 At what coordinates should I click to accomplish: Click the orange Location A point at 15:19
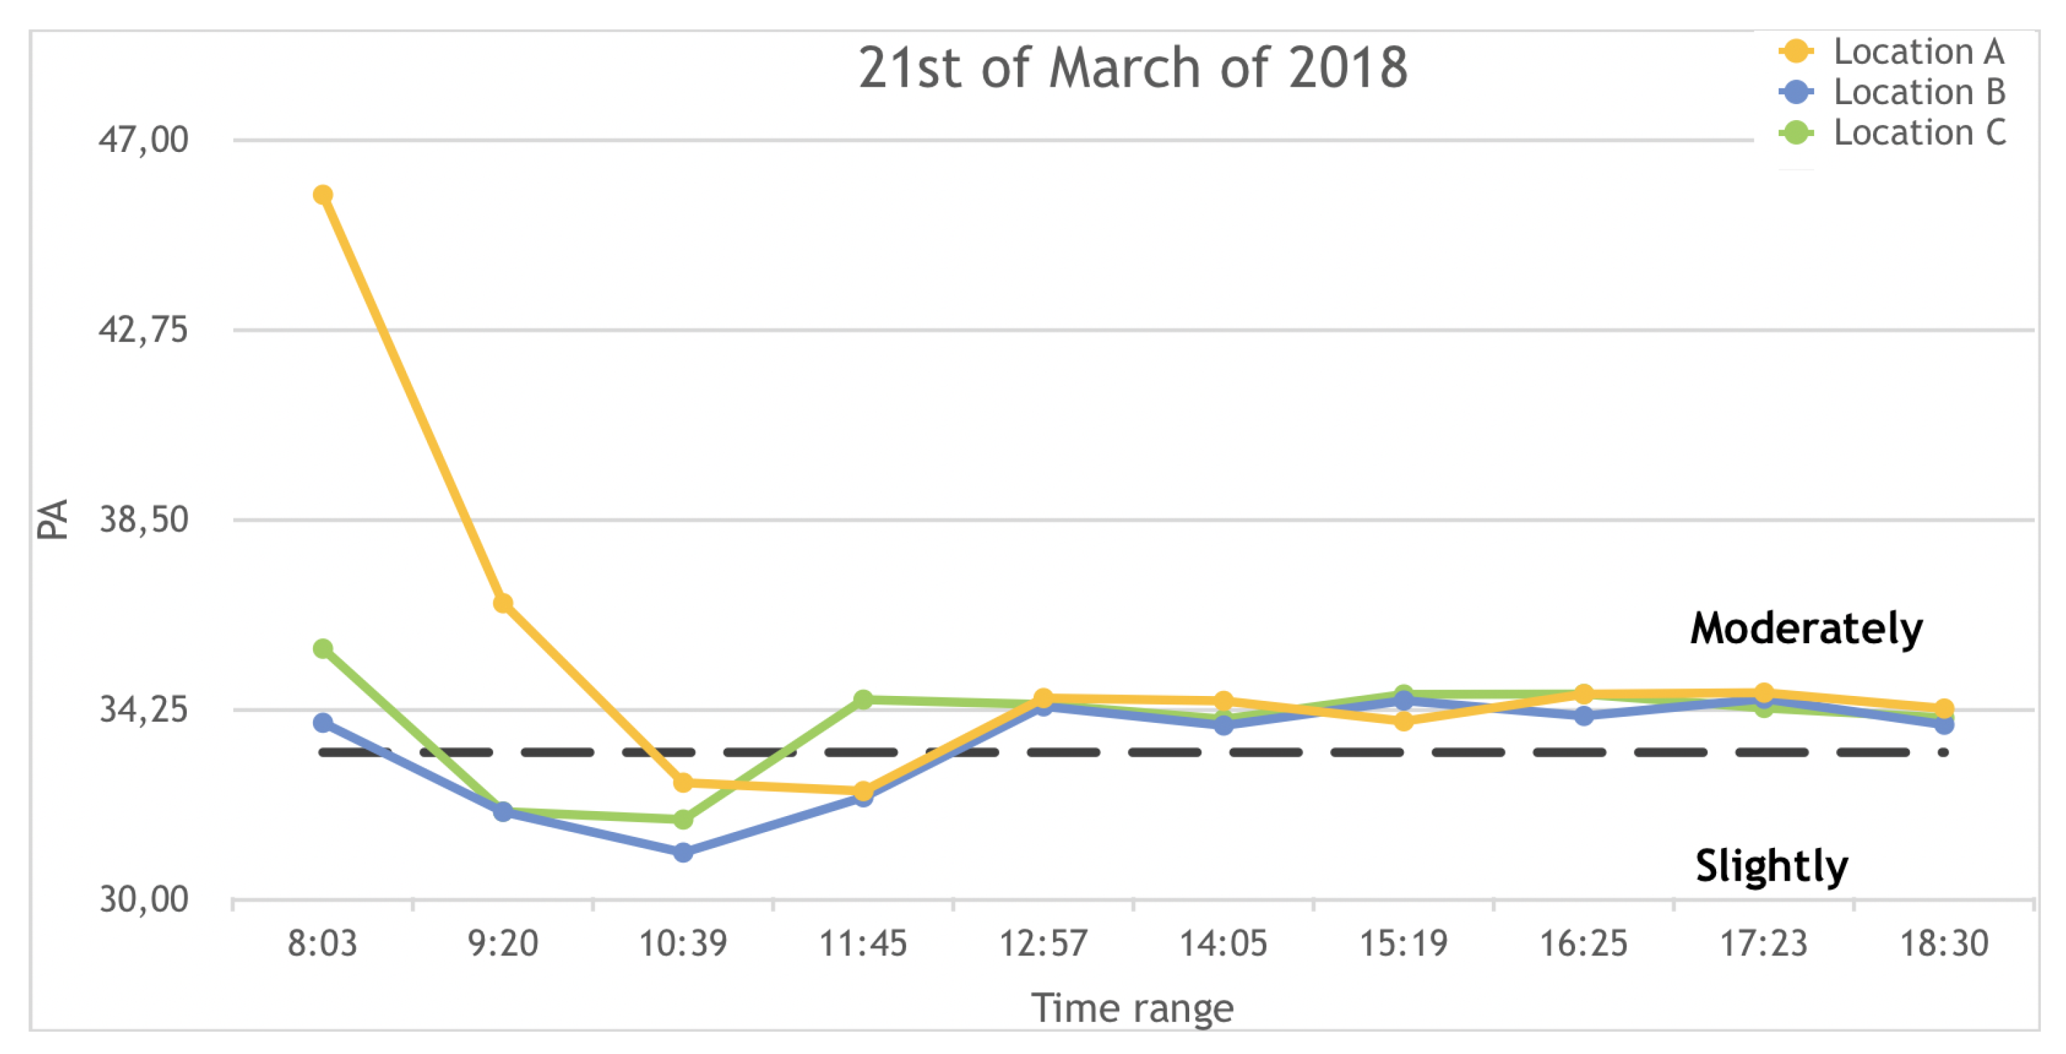point(1404,722)
